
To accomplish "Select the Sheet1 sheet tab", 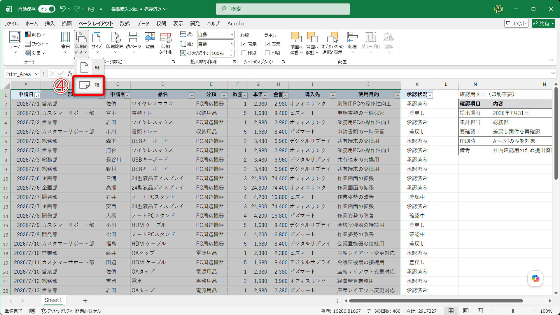I will tap(53, 300).
